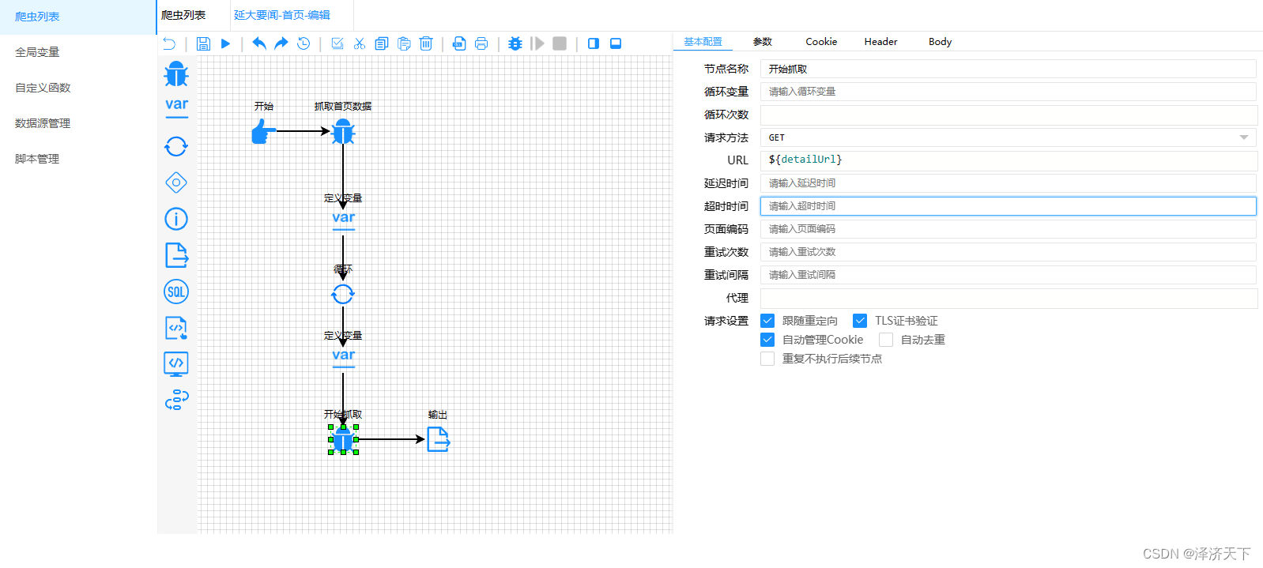
Task: Enable the 自动去重 checkbox
Action: [x=886, y=340]
